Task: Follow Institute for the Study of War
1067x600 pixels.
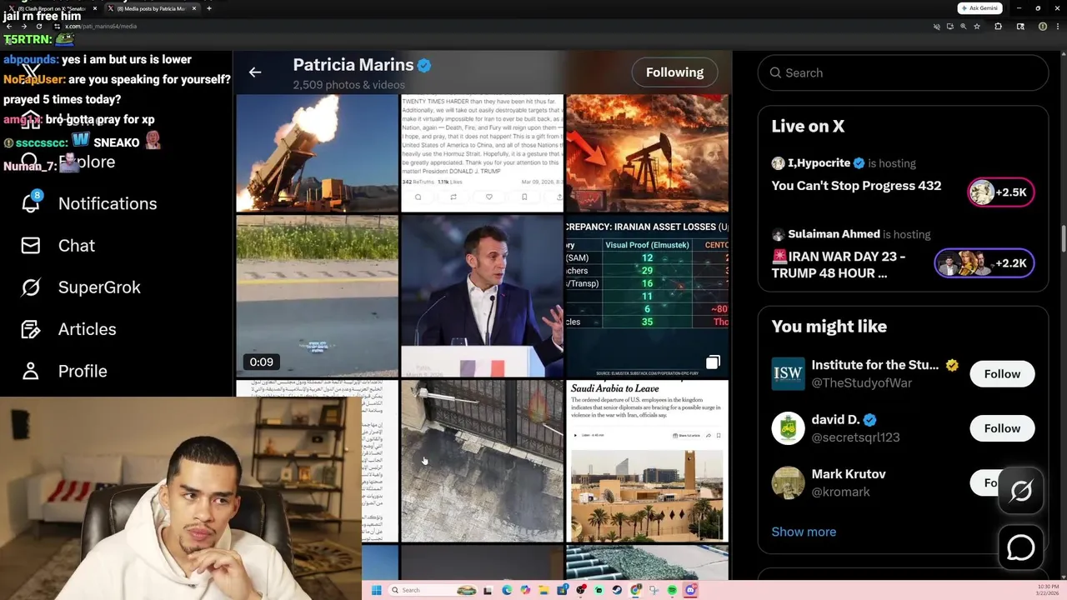Action: click(1002, 374)
